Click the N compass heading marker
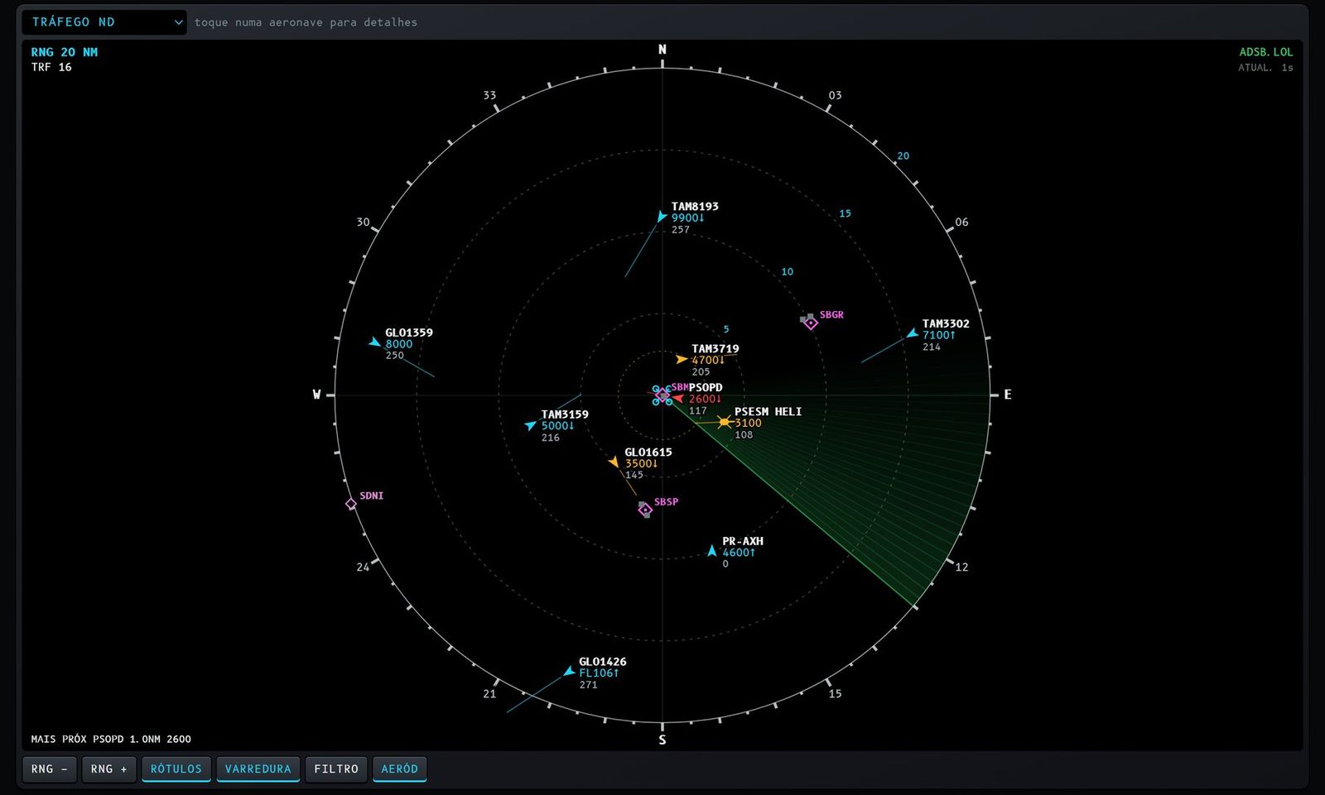Image resolution: width=1325 pixels, height=795 pixels. pos(662,50)
